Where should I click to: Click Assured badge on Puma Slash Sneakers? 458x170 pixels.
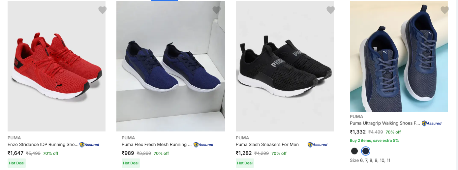[x=318, y=145]
